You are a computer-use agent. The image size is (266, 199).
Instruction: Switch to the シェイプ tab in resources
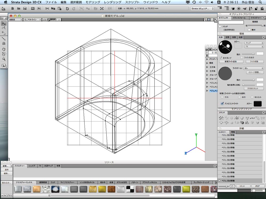tap(32, 166)
